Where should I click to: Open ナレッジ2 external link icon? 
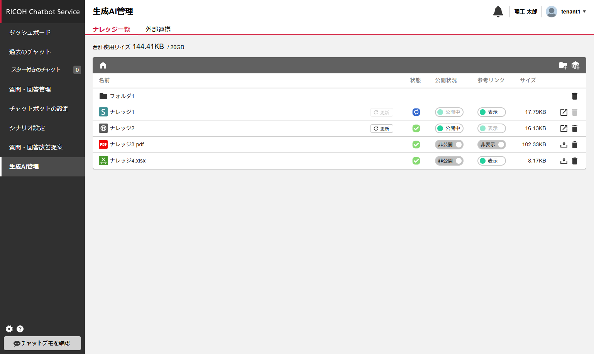pos(564,129)
